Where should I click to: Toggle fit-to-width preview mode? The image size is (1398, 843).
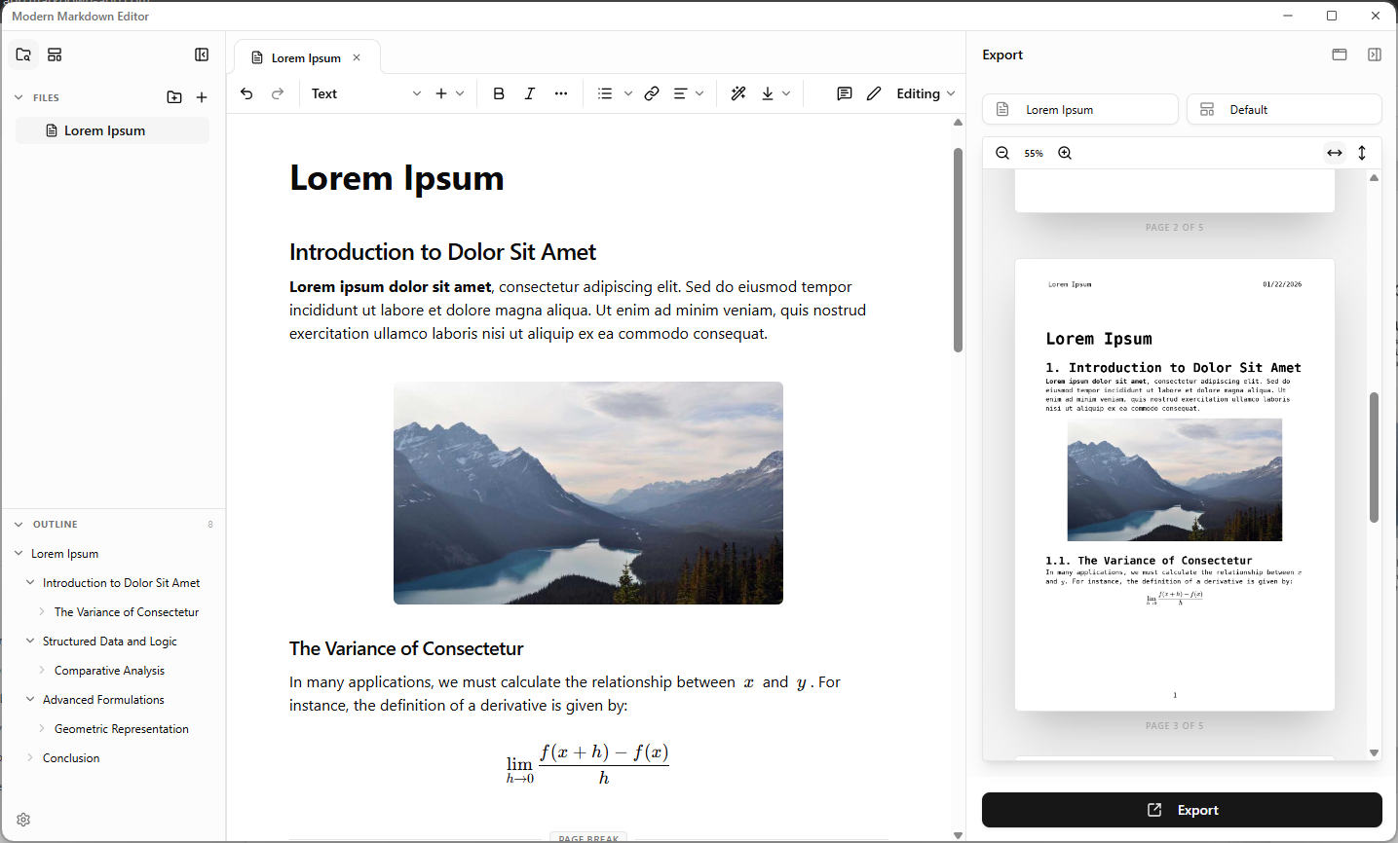click(x=1335, y=153)
